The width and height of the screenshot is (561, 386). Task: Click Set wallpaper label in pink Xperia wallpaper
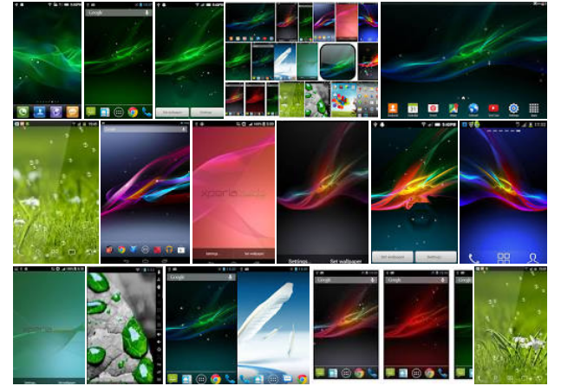coord(254,254)
